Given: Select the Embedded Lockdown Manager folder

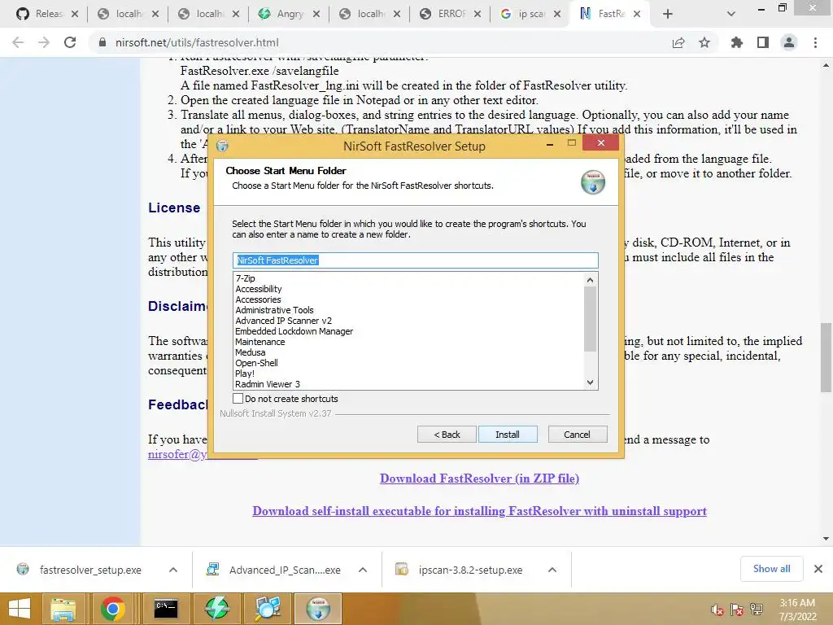Looking at the screenshot, I should pos(294,332).
